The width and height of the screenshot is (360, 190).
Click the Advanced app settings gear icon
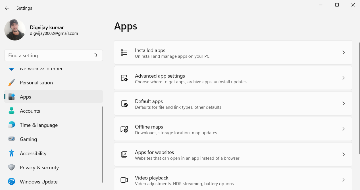pyautogui.click(x=124, y=78)
